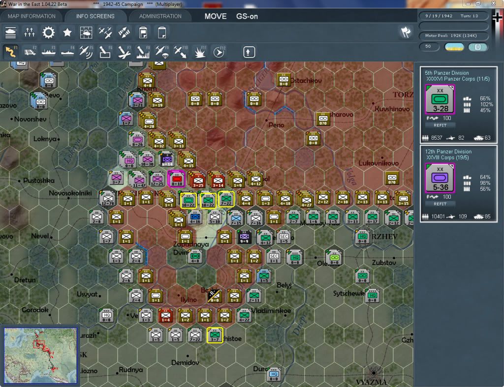This screenshot has width=504, height=387.
Task: Open the ADMINISTRATION tab
Action: click(x=160, y=16)
